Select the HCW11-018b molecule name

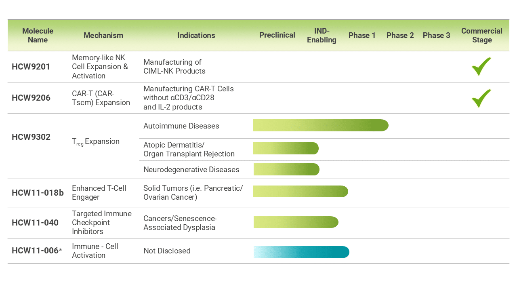[38, 193]
